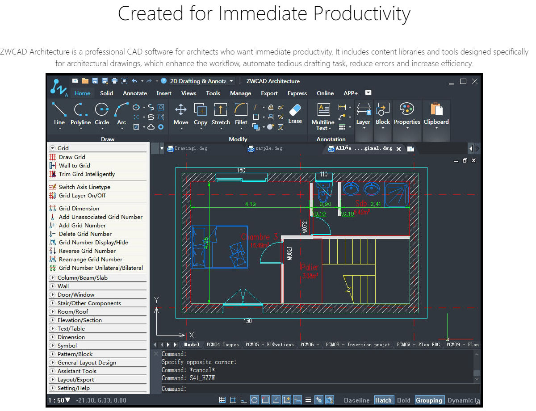Open the Annotate ribbon tab
536x411 pixels.
click(135, 93)
